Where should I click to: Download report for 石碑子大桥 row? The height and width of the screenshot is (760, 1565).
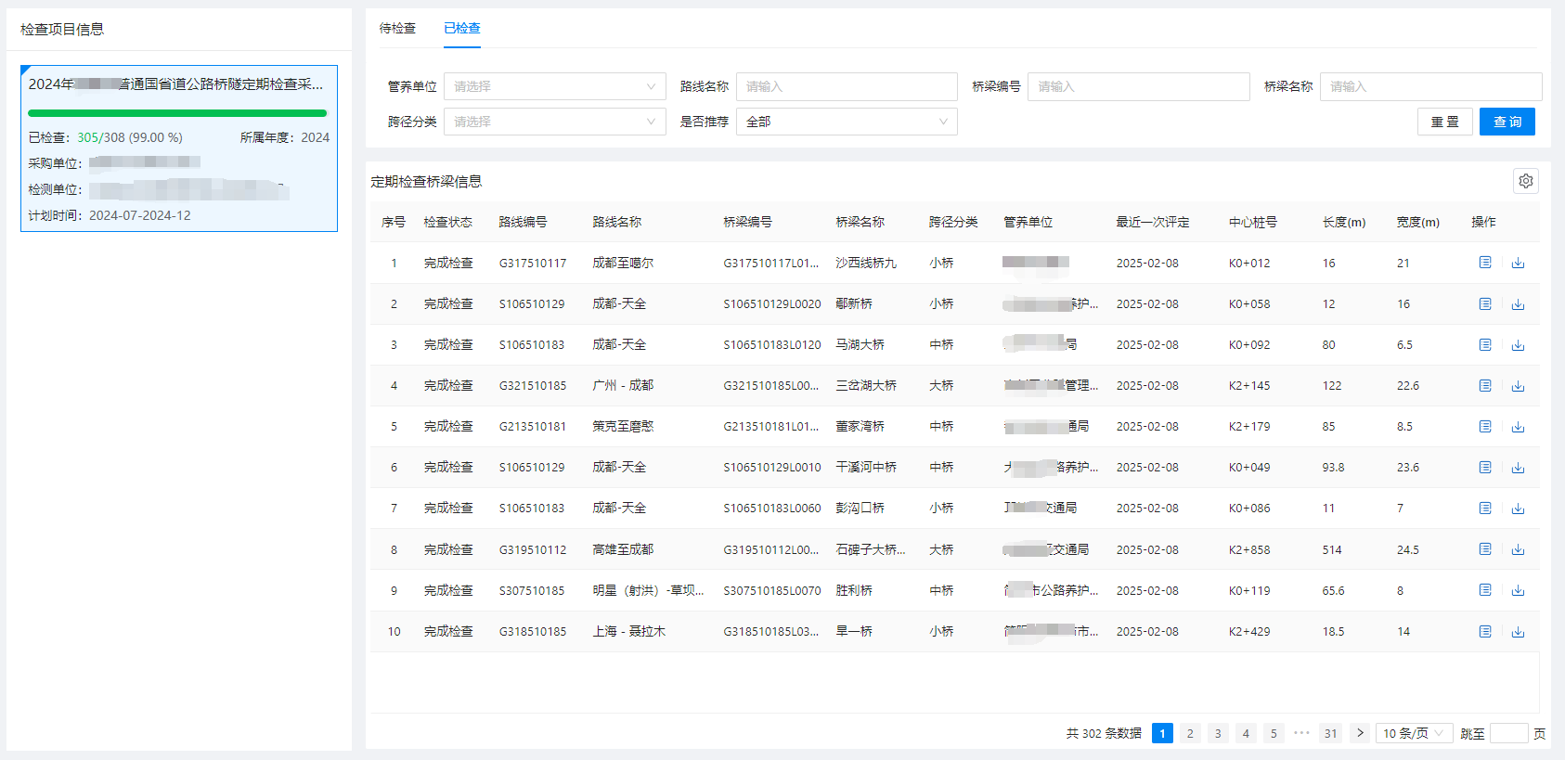(x=1518, y=549)
